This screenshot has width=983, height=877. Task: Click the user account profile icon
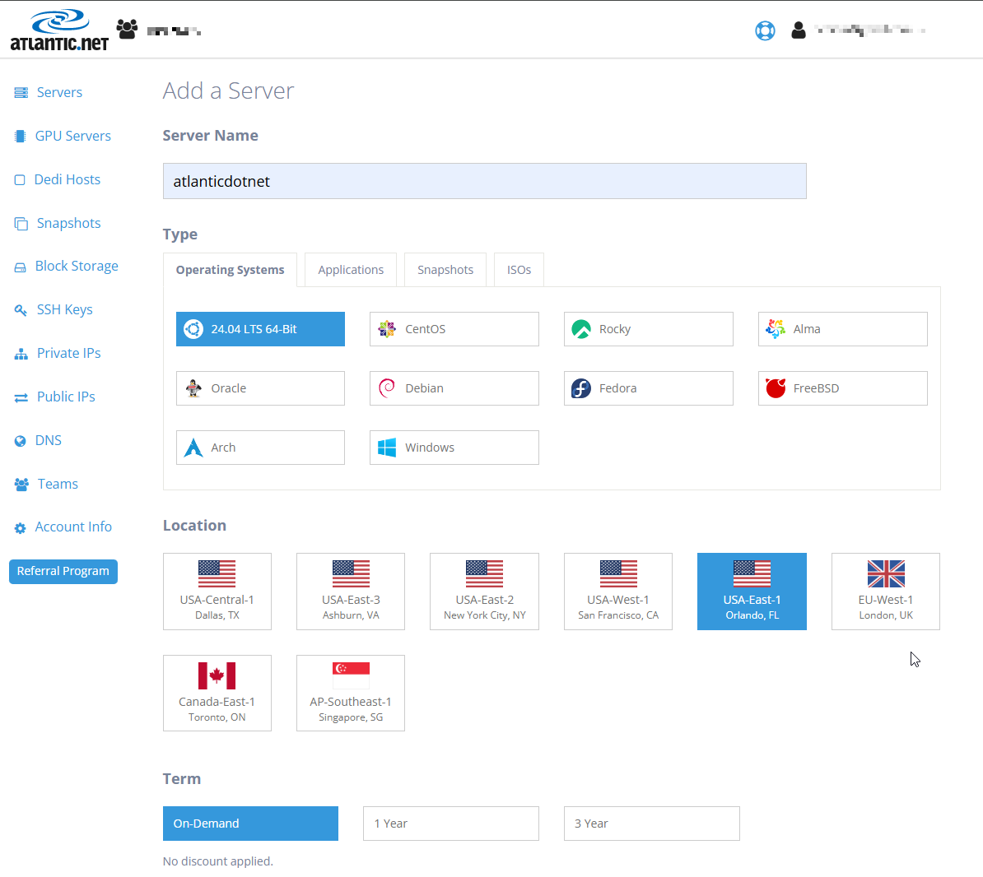(x=798, y=31)
